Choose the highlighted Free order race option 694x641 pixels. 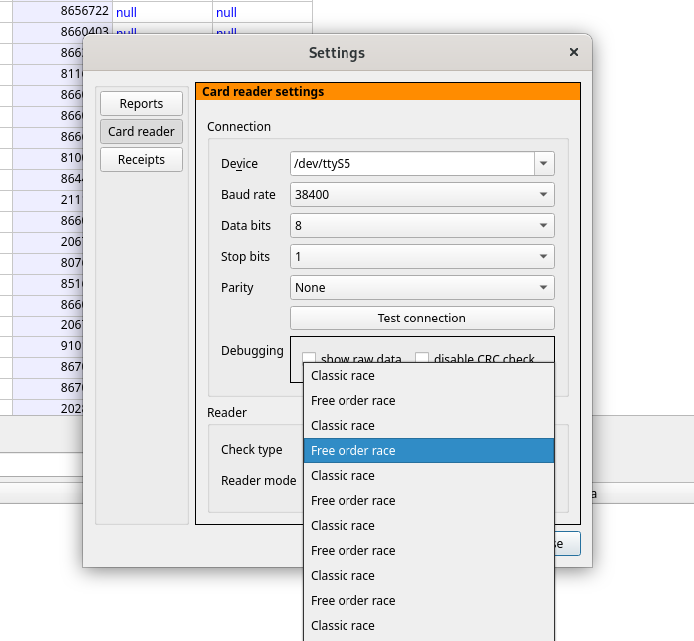pos(428,450)
